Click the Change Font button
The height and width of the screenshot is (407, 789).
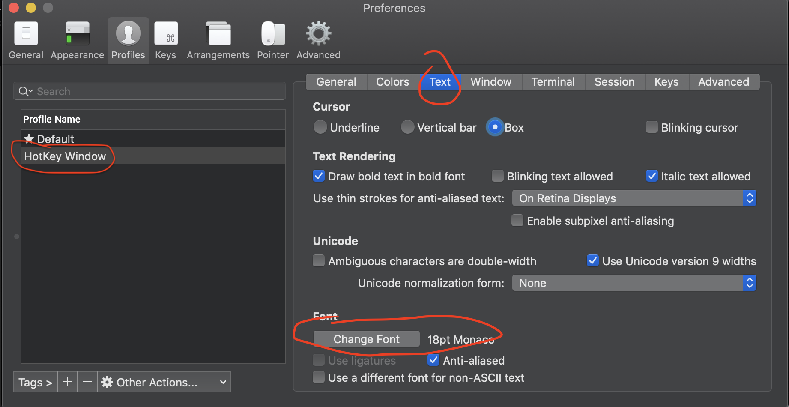pos(366,339)
